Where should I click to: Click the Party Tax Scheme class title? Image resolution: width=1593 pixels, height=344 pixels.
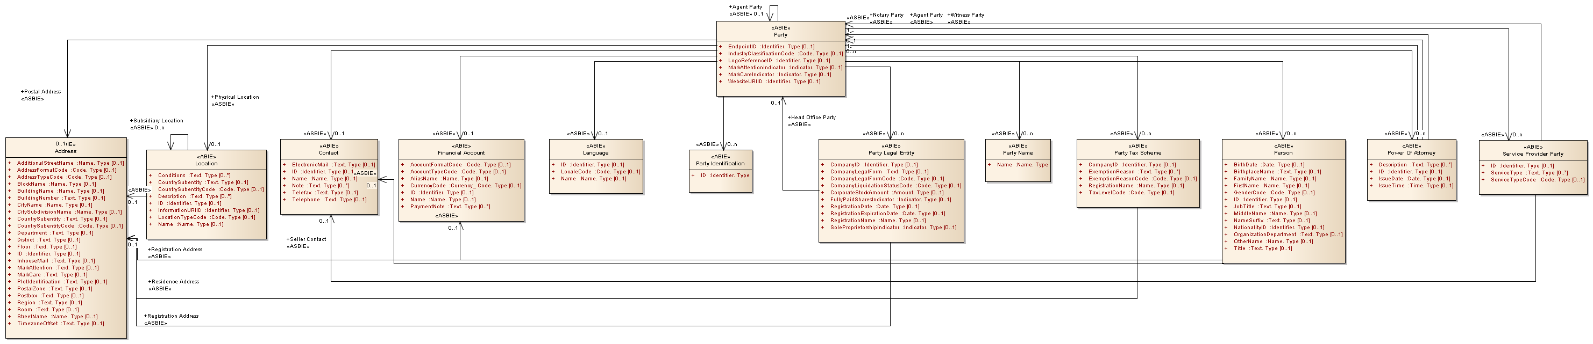tap(1137, 153)
